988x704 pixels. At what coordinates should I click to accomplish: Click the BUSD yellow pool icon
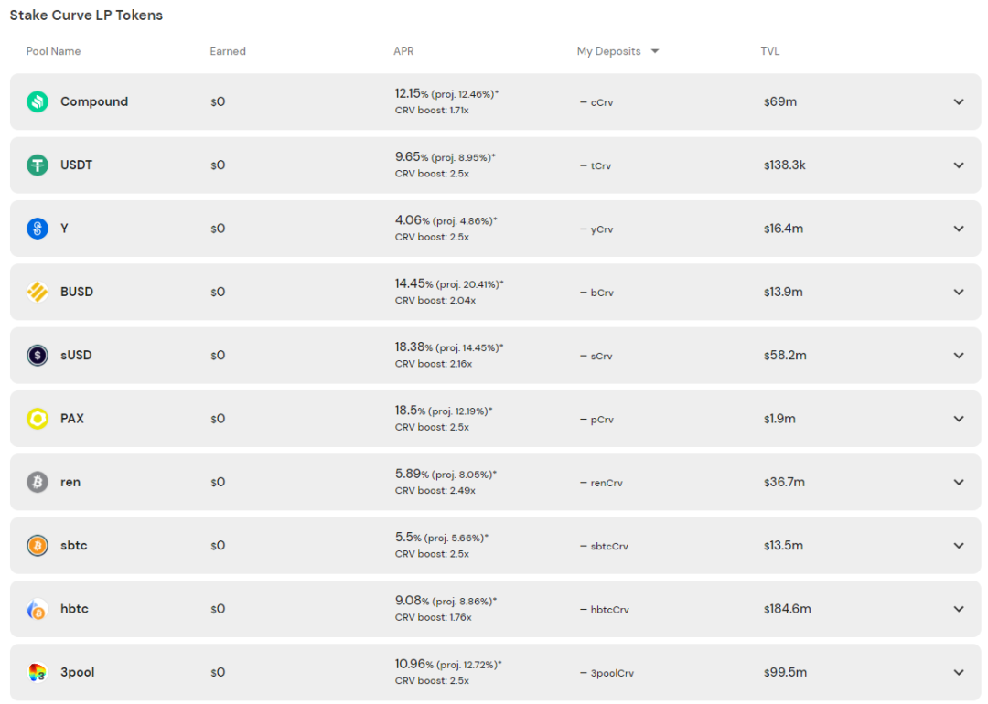(38, 292)
